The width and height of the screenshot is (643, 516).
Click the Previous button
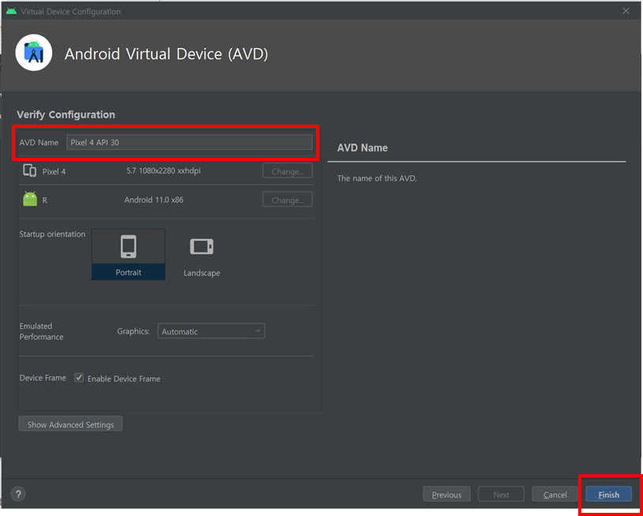pos(446,494)
